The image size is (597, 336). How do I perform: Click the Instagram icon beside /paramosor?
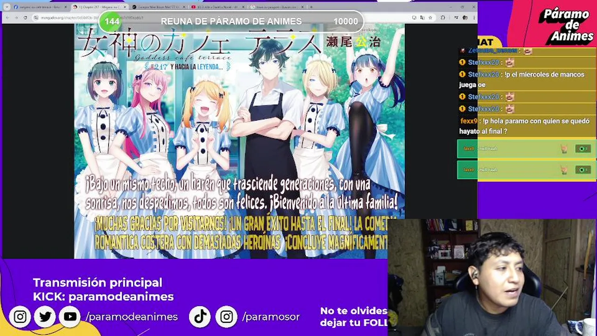[x=226, y=317]
